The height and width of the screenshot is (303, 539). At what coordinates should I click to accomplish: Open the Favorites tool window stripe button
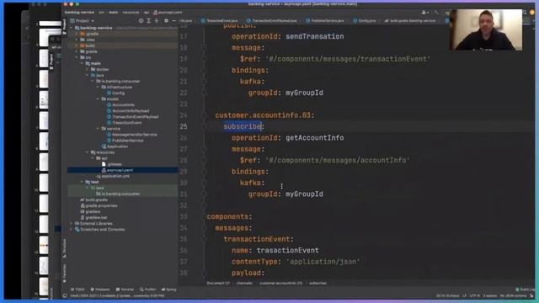click(x=64, y=274)
